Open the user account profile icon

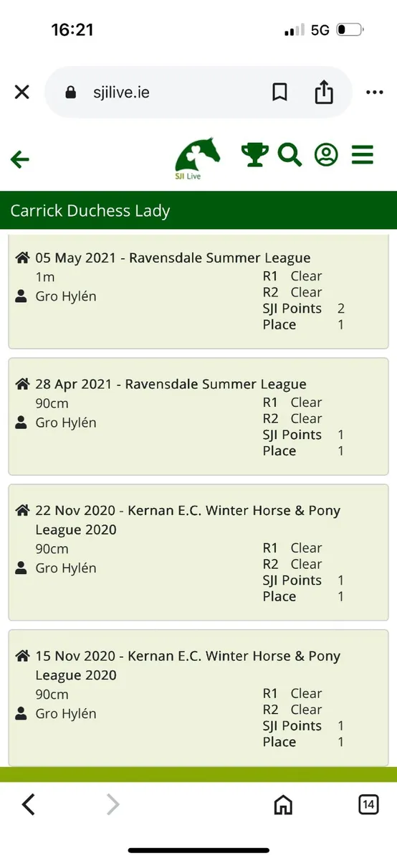pyautogui.click(x=326, y=154)
